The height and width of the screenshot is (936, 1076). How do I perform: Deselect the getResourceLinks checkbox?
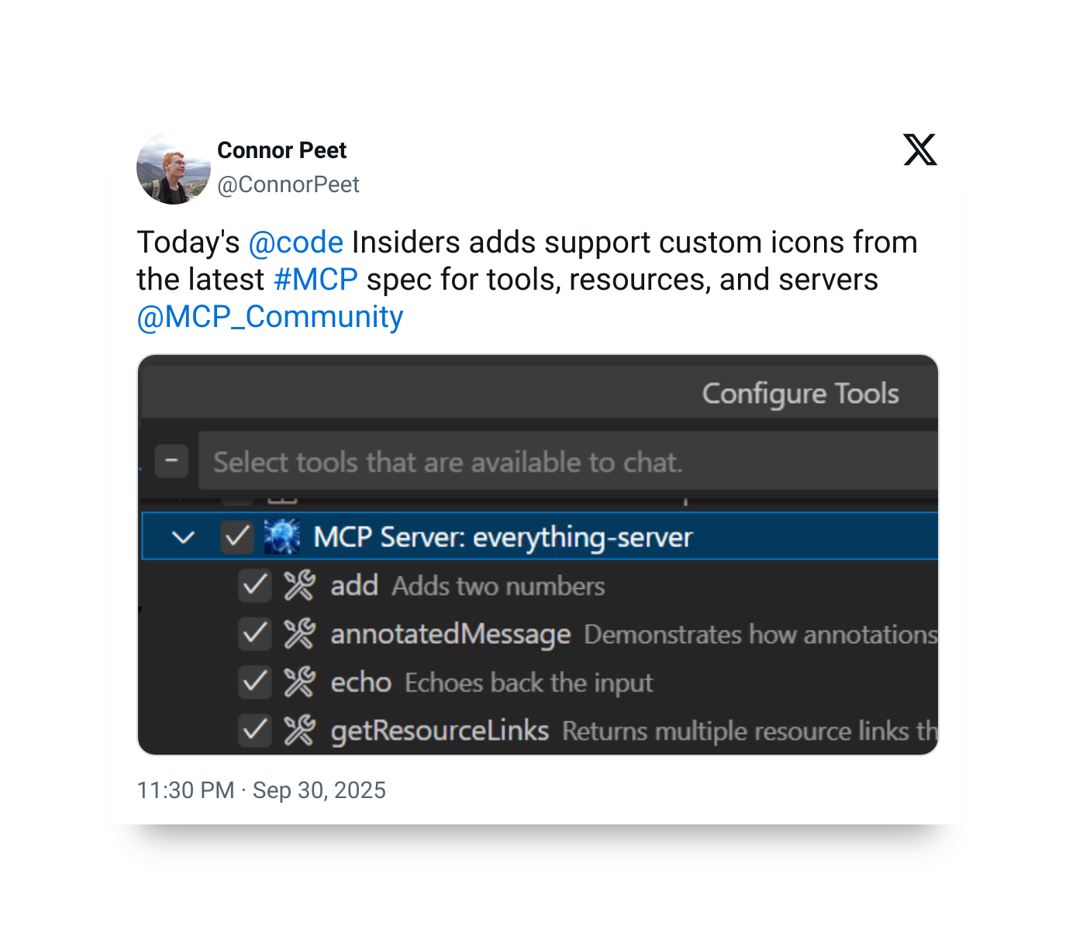tap(254, 731)
